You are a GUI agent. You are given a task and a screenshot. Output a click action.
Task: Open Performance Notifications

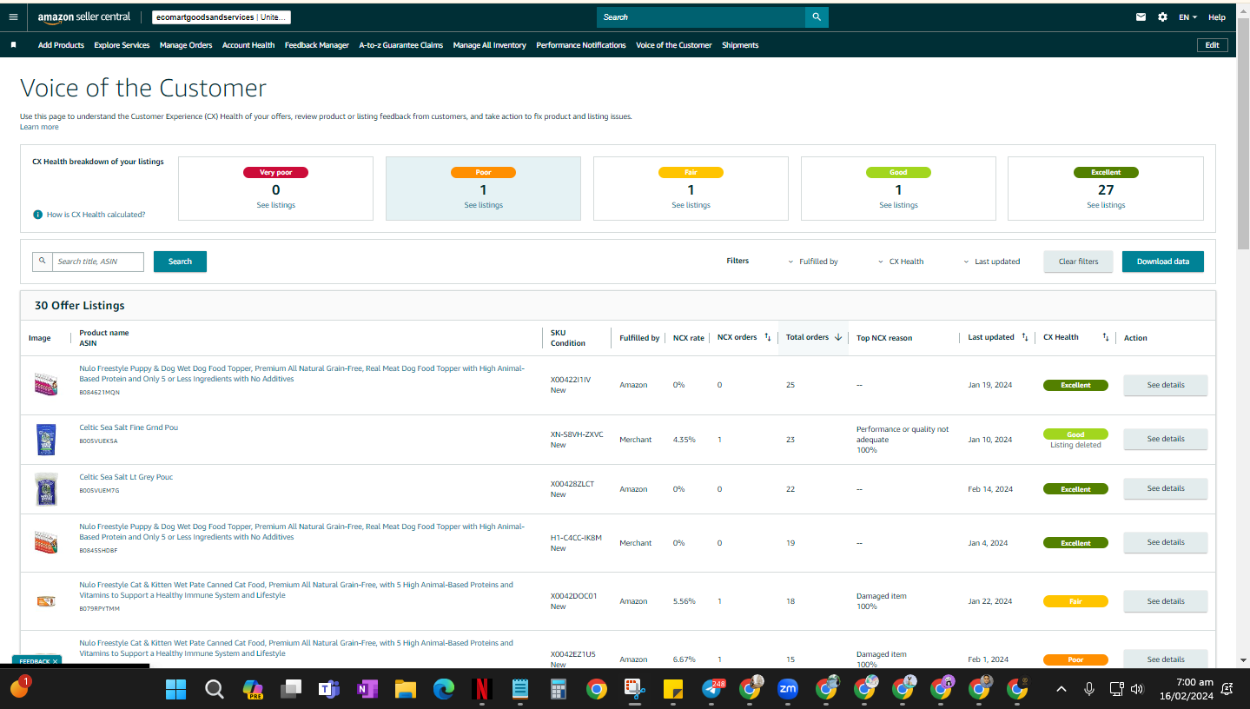[581, 45]
